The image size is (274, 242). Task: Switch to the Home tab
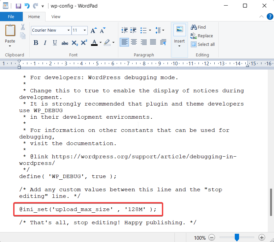[x=34, y=16]
